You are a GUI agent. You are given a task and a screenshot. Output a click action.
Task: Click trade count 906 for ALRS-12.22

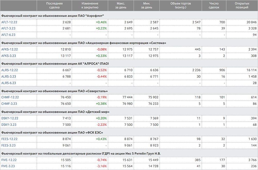tap(222, 70)
